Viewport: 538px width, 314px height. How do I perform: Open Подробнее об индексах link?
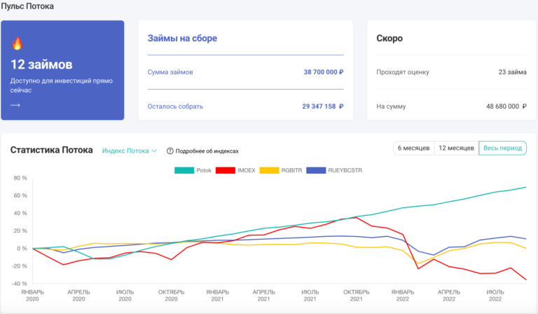(x=207, y=151)
